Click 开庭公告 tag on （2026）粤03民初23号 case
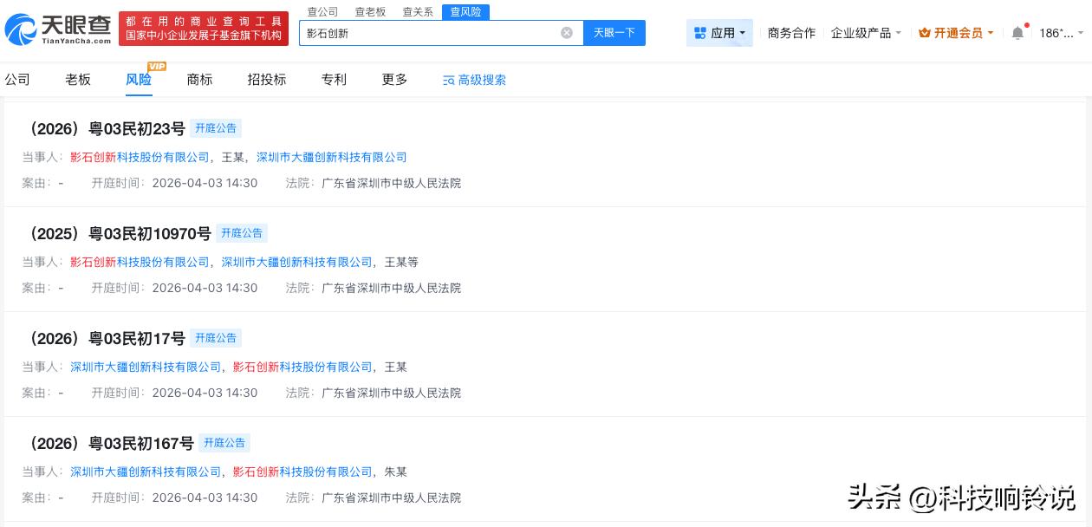1092x527 pixels. [x=216, y=128]
